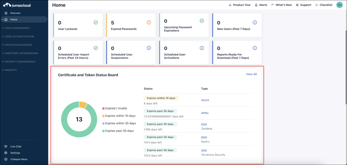
Task: Expand the User Management section
Action: (x=17, y=28)
